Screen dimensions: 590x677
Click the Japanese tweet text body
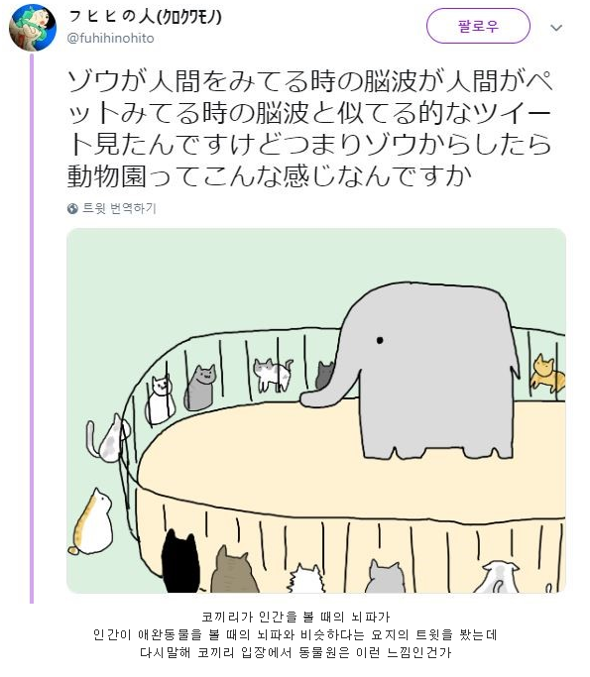310,129
